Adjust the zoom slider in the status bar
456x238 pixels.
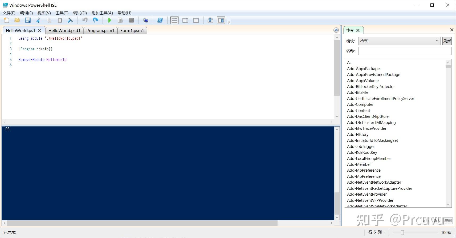(x=402, y=233)
